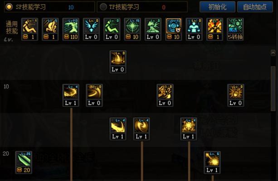Image resolution: width=278 pixels, height=181 pixels.
Task: Select the SP技能学习 radio button
Action: coord(9,7)
